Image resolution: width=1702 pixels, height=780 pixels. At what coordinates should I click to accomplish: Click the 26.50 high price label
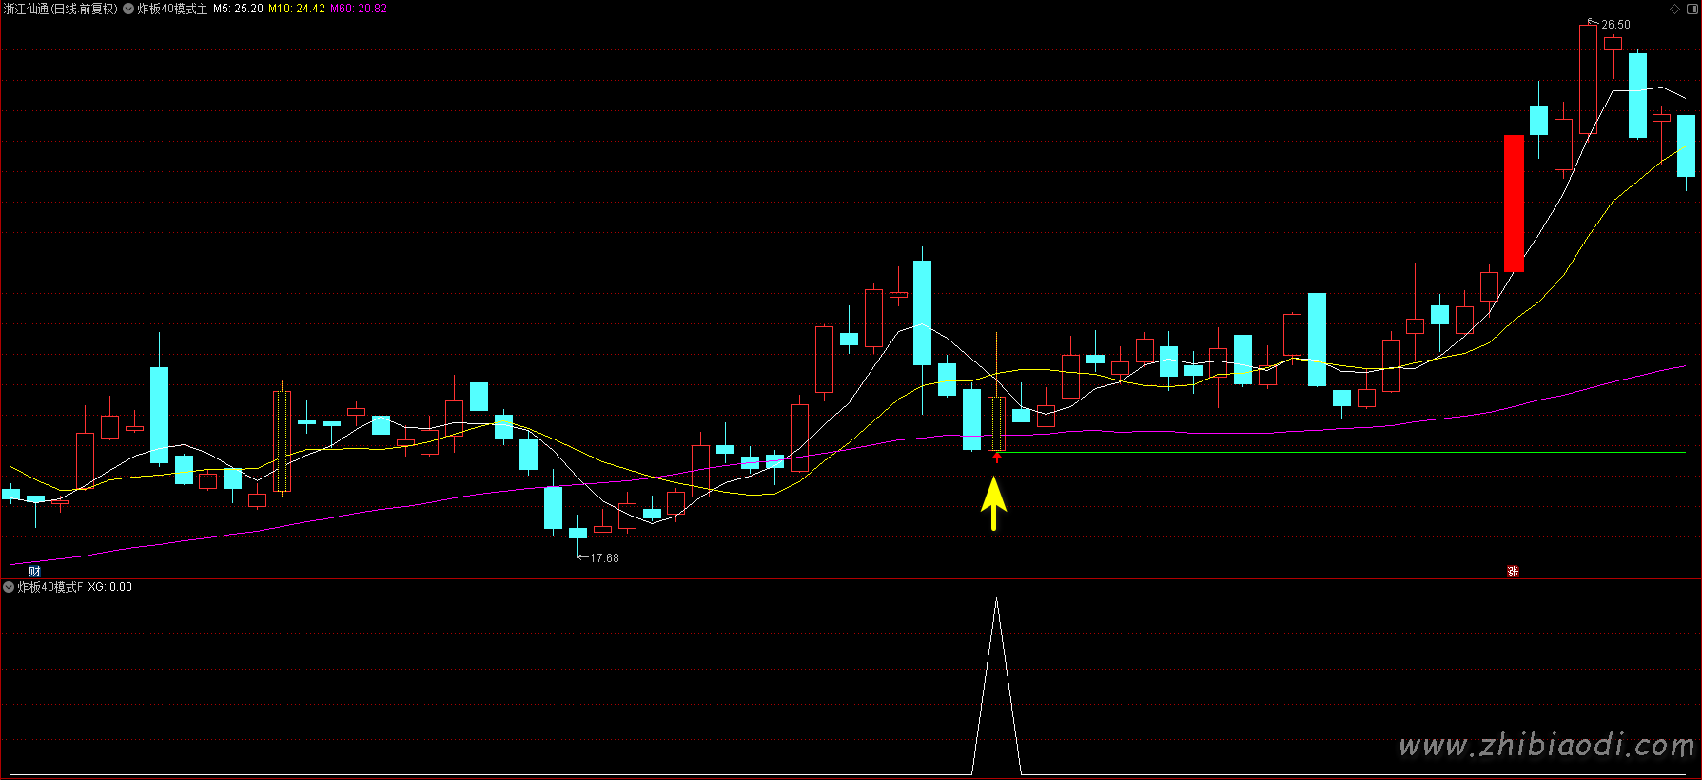tap(1615, 25)
